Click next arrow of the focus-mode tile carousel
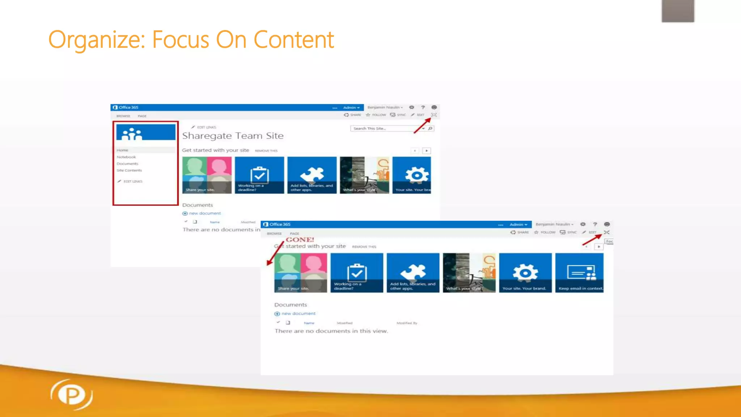 click(599, 247)
